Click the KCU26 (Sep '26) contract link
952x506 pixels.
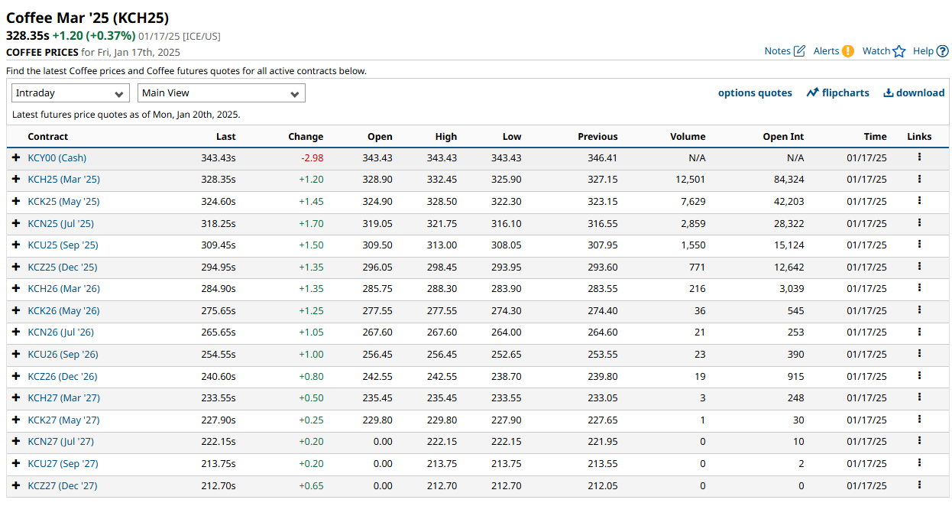(63, 355)
